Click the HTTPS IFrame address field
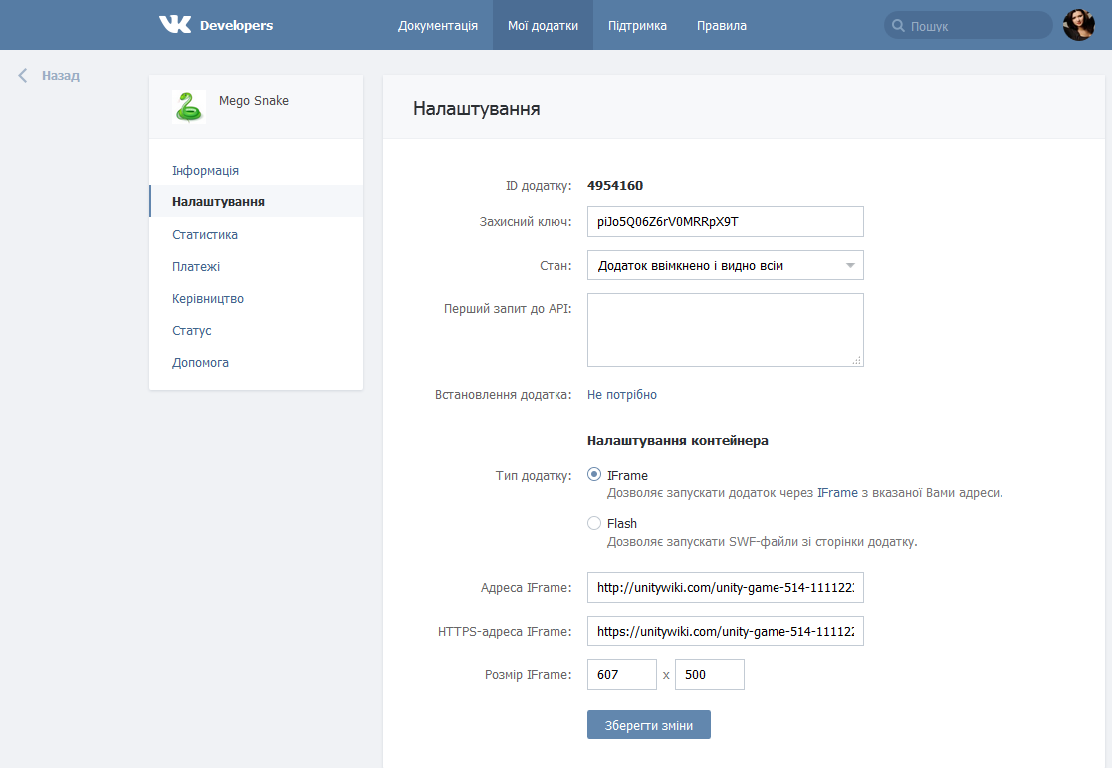This screenshot has height=768, width=1112. point(725,631)
